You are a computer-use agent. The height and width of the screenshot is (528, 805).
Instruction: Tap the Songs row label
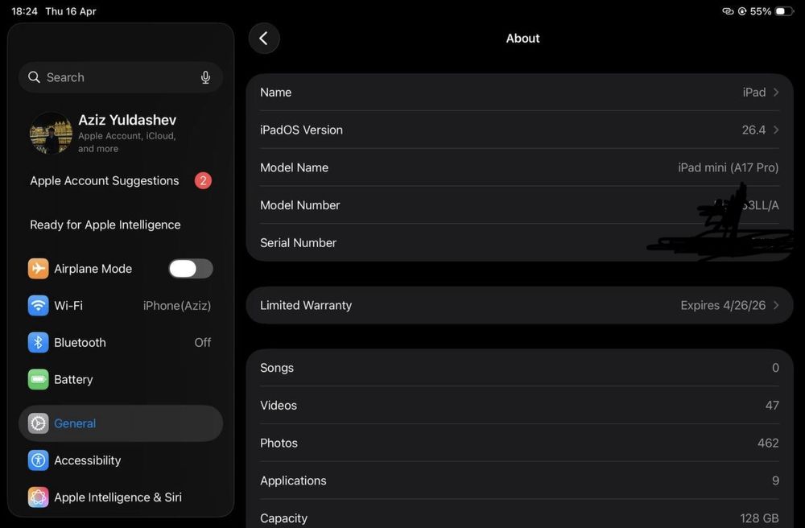coord(277,368)
